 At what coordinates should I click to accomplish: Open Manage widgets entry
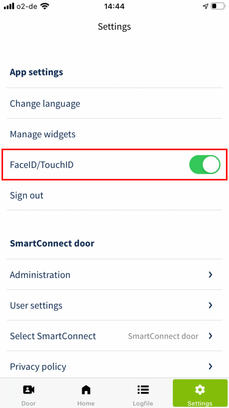pos(114,134)
